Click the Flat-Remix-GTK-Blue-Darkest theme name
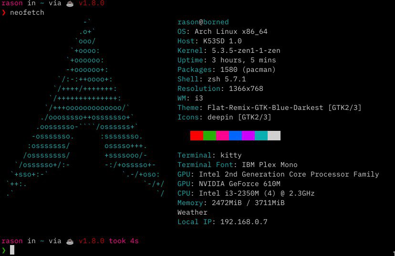The width and height of the screenshot is (395, 256). 265,108
